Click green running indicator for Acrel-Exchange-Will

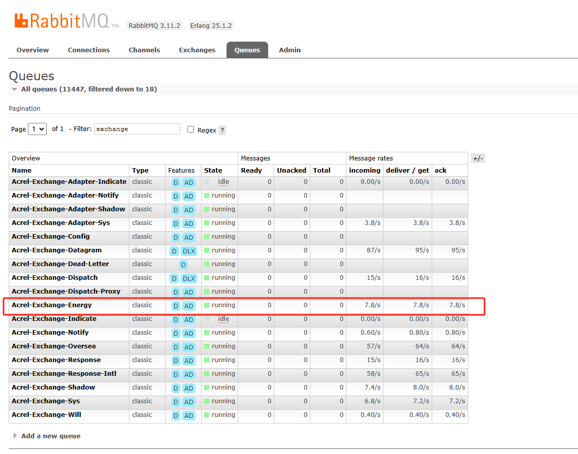[207, 415]
